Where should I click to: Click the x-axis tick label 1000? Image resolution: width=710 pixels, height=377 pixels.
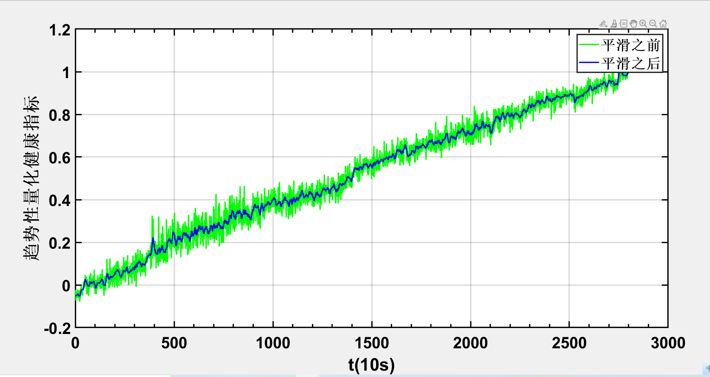(273, 343)
